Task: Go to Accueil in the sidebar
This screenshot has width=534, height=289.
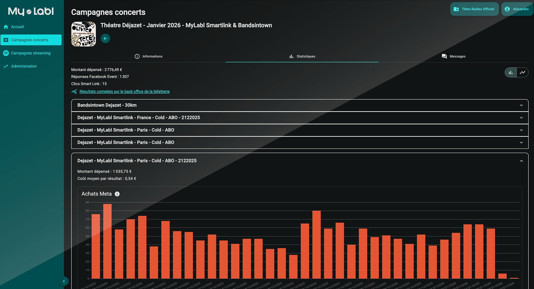Action: point(18,27)
